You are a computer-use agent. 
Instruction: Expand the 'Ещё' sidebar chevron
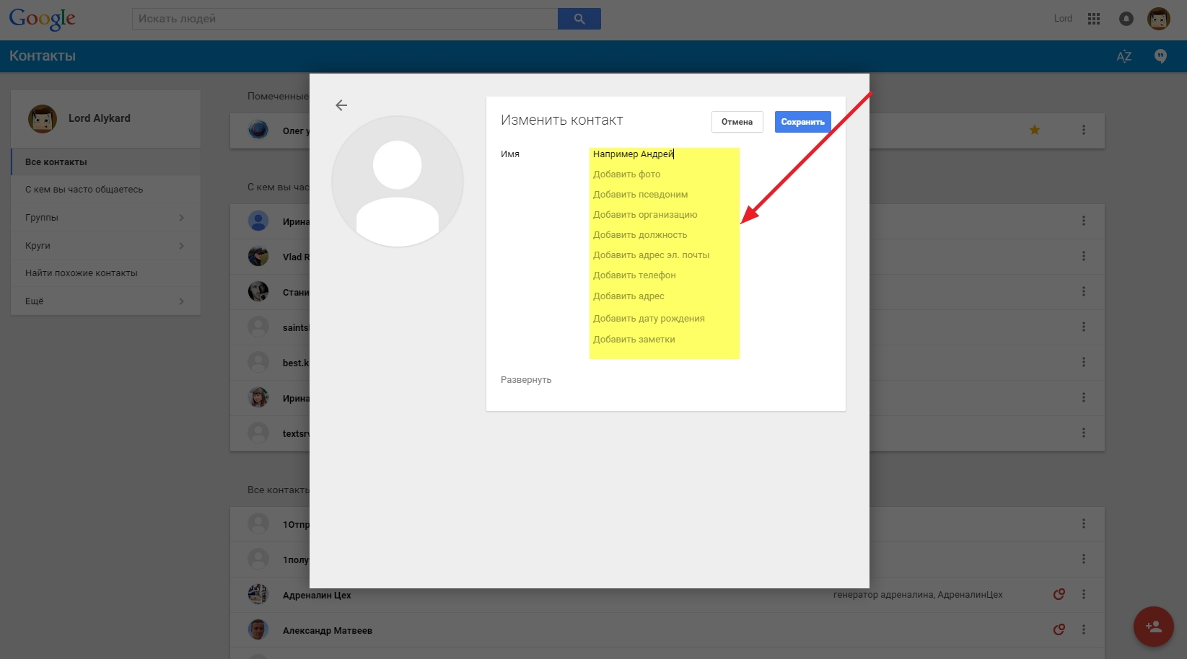(181, 301)
